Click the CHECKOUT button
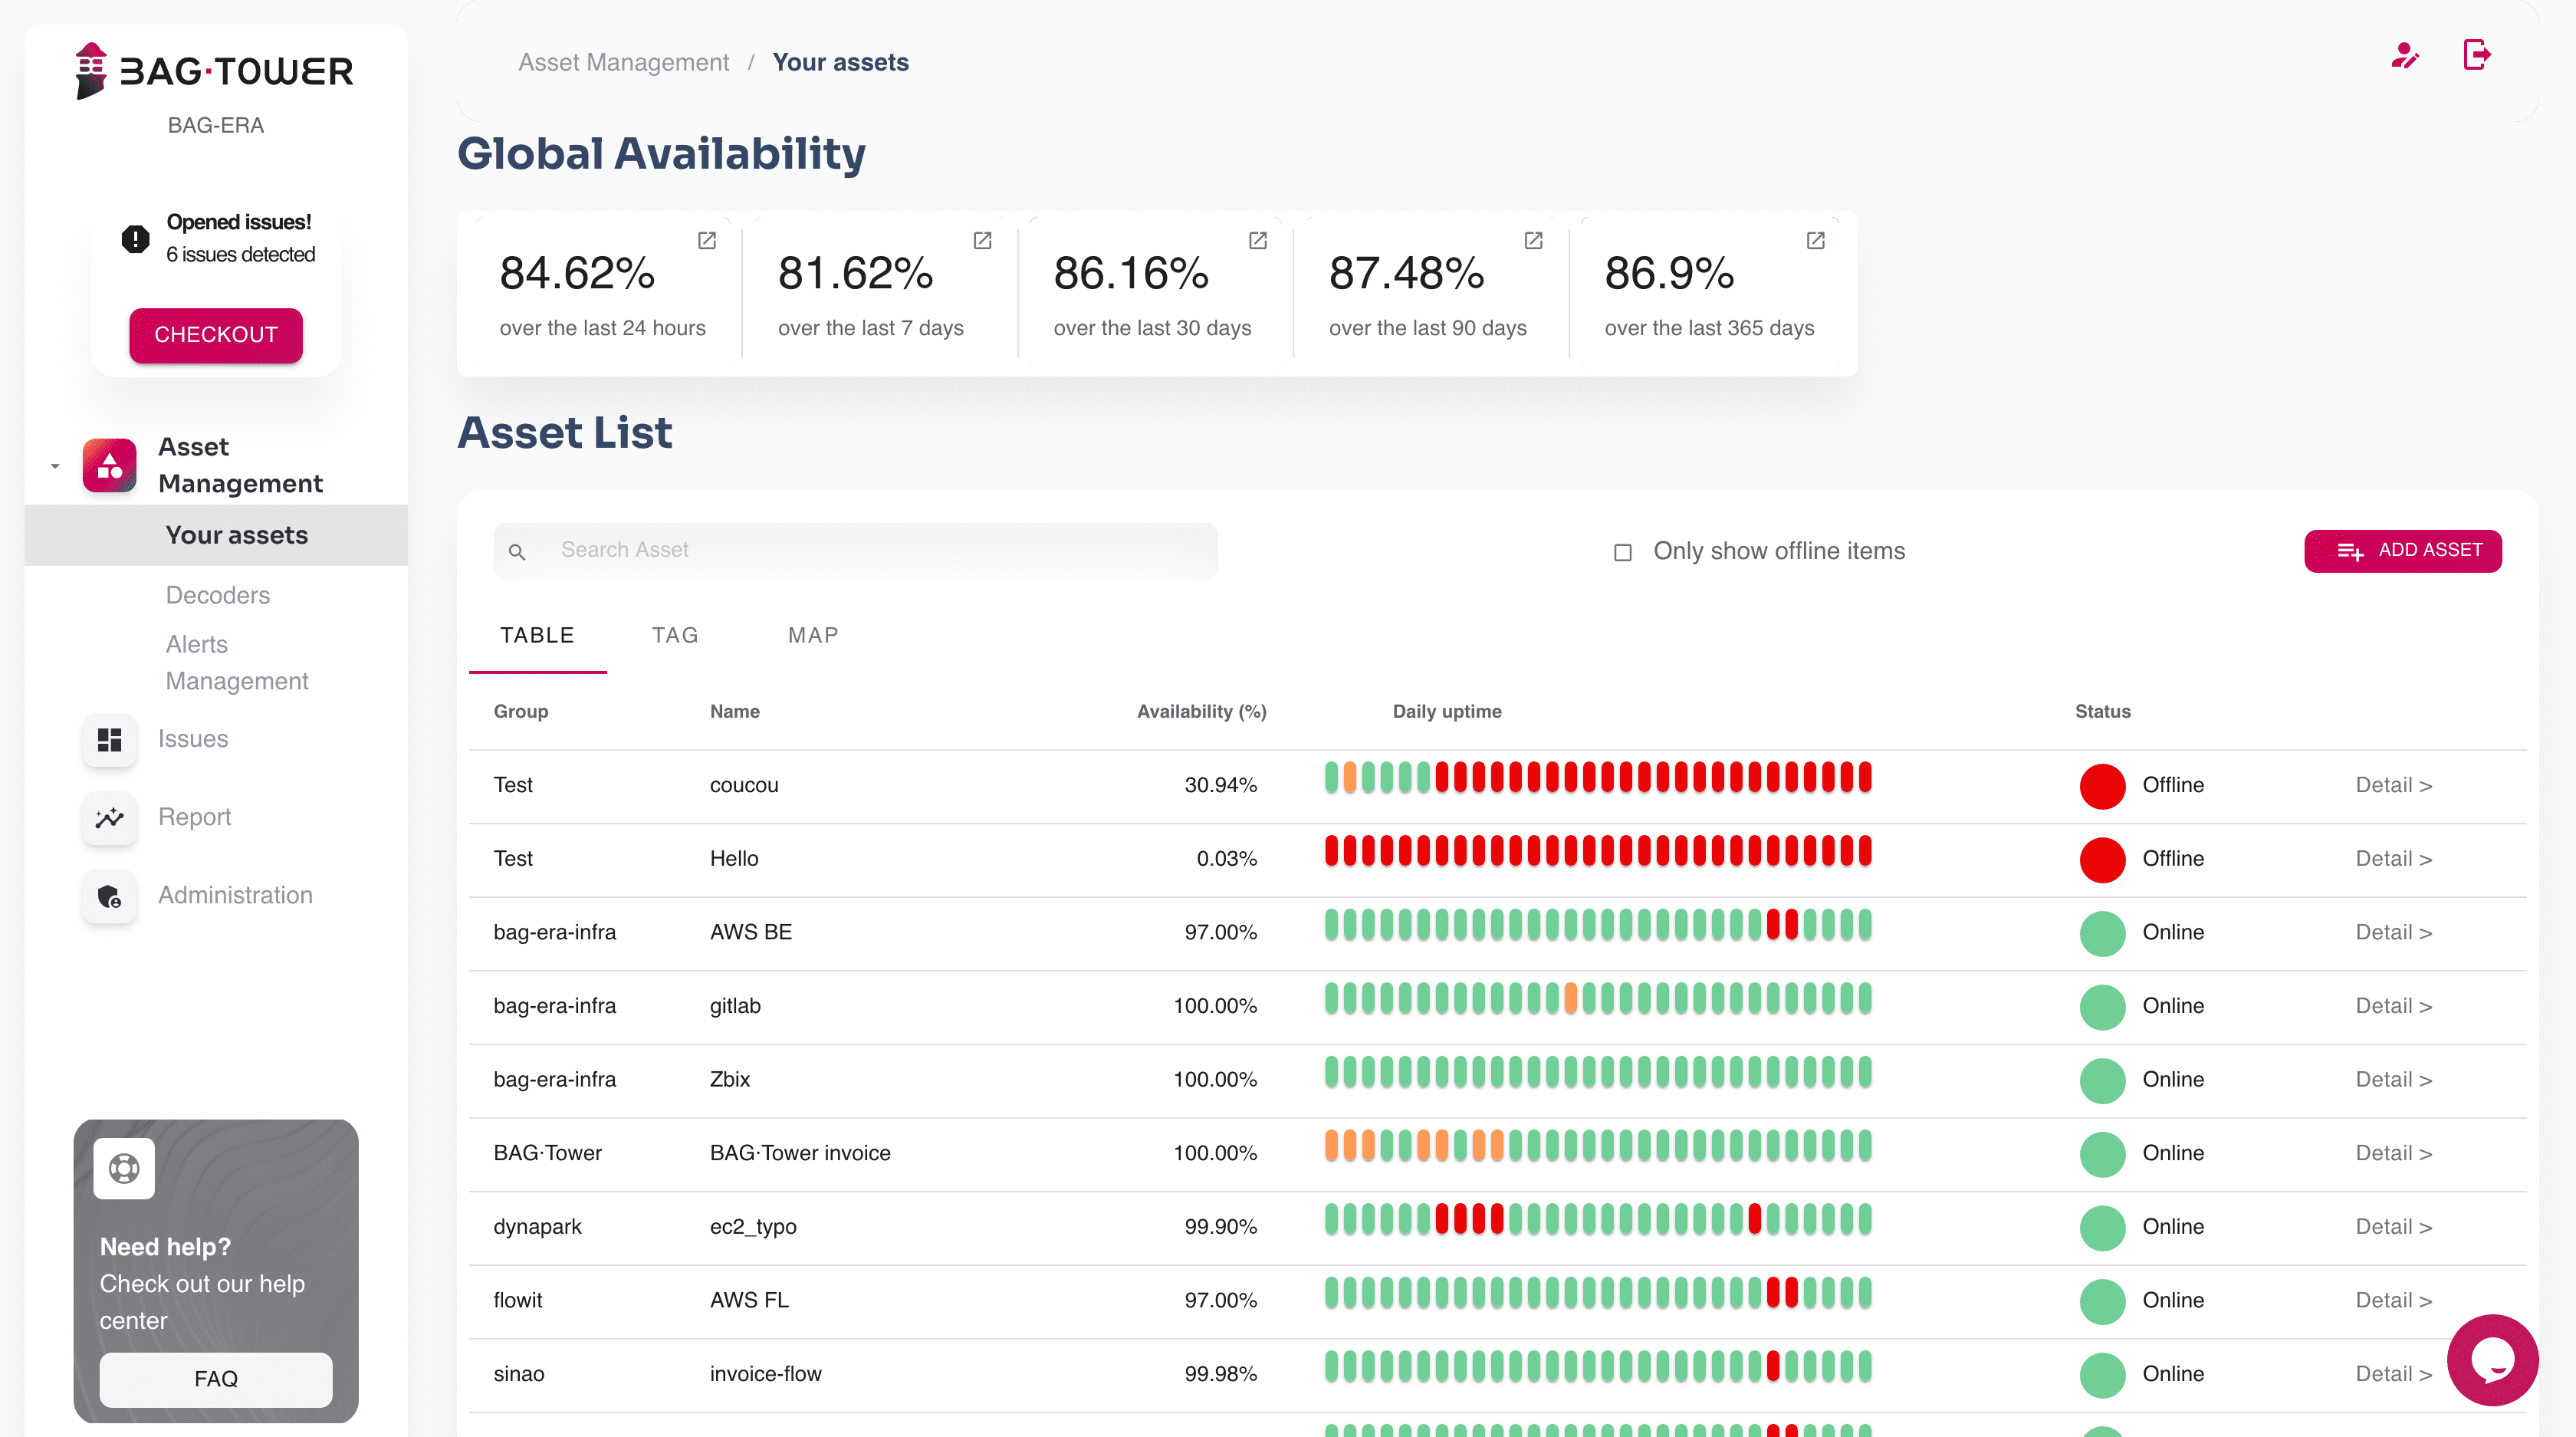This screenshot has width=2576, height=1437. 215,335
